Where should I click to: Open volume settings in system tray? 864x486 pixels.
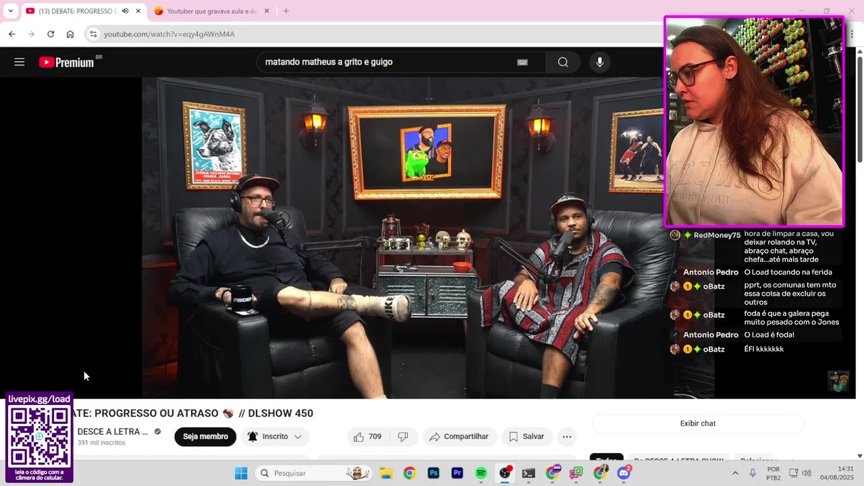click(x=807, y=473)
